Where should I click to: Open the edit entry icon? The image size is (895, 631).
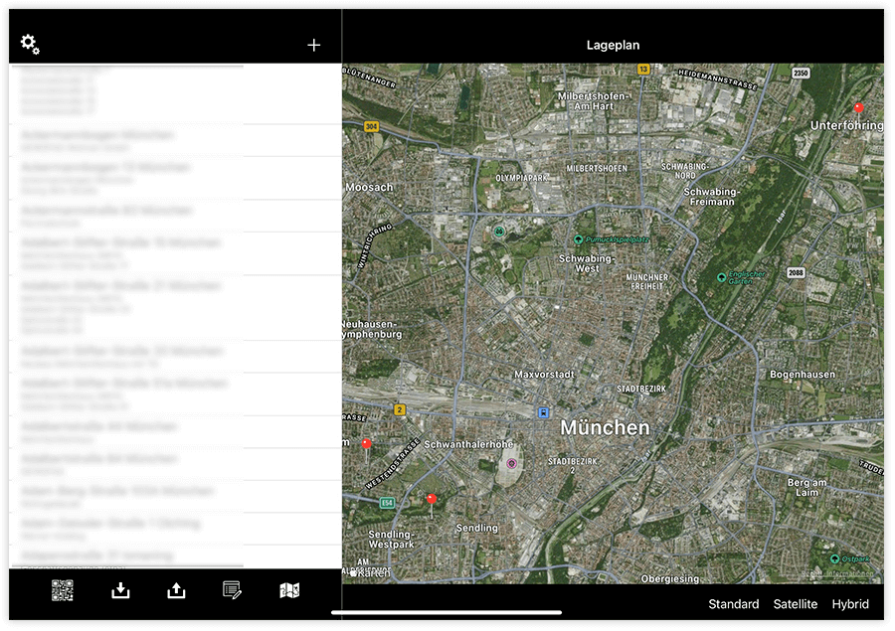(x=231, y=589)
